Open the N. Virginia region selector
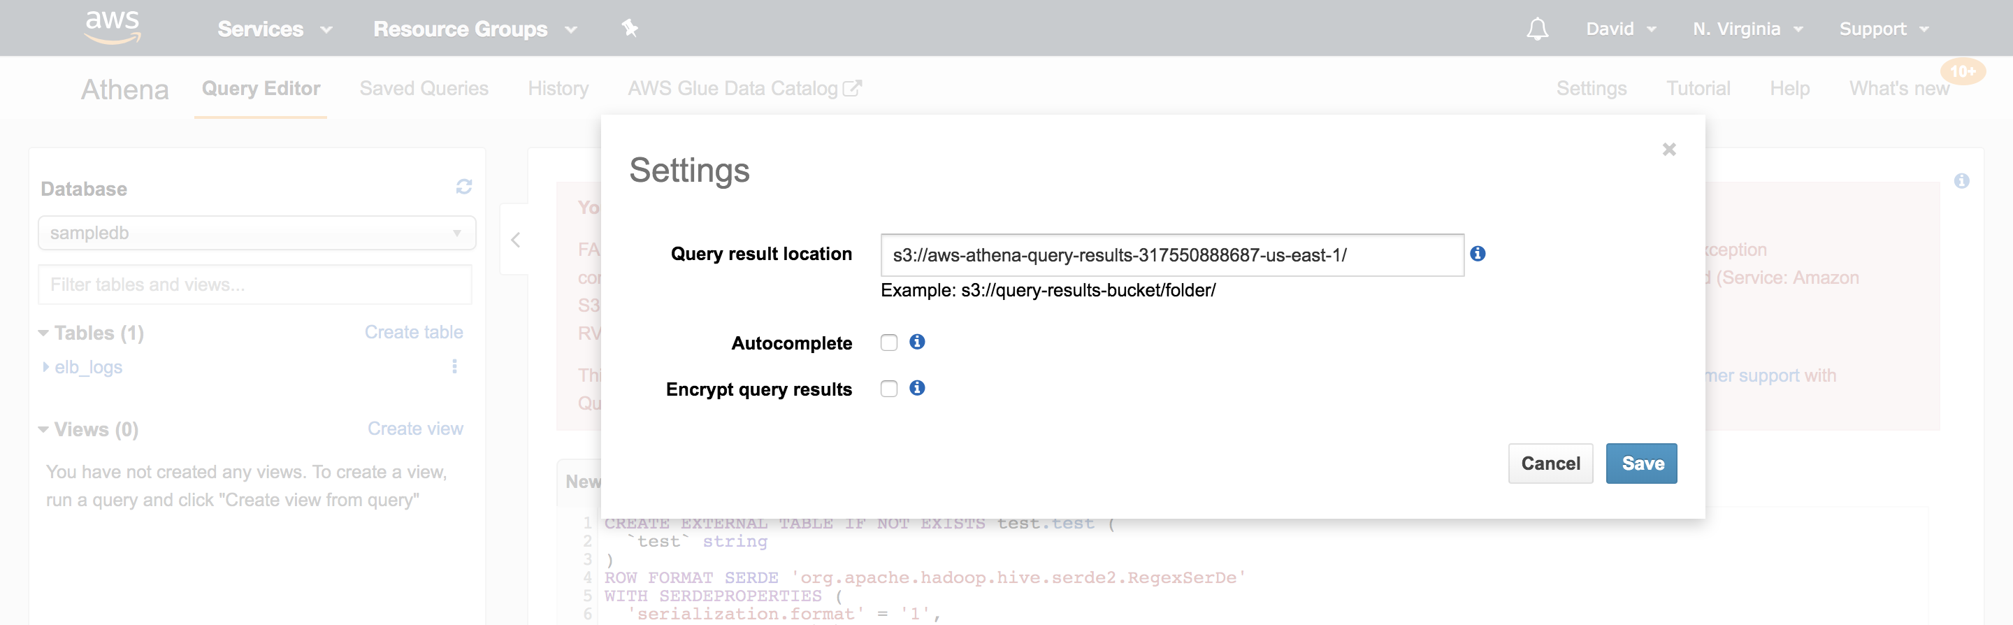Viewport: 2013px width, 625px height. (1747, 29)
